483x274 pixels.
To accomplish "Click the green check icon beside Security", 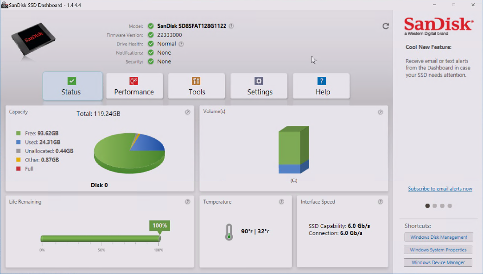I will [x=151, y=62].
